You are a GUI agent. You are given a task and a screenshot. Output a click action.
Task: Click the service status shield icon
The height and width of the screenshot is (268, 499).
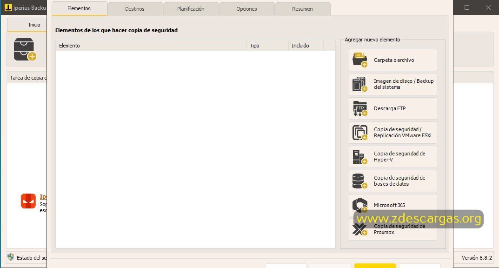click(11, 257)
